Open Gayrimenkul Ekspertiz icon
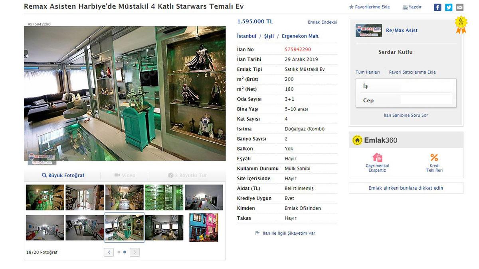Screen dimensions: 479x269 [377, 157]
